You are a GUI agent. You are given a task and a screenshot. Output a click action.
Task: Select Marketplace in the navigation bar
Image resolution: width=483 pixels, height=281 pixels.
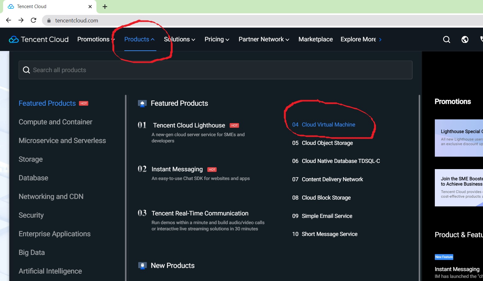pyautogui.click(x=315, y=39)
